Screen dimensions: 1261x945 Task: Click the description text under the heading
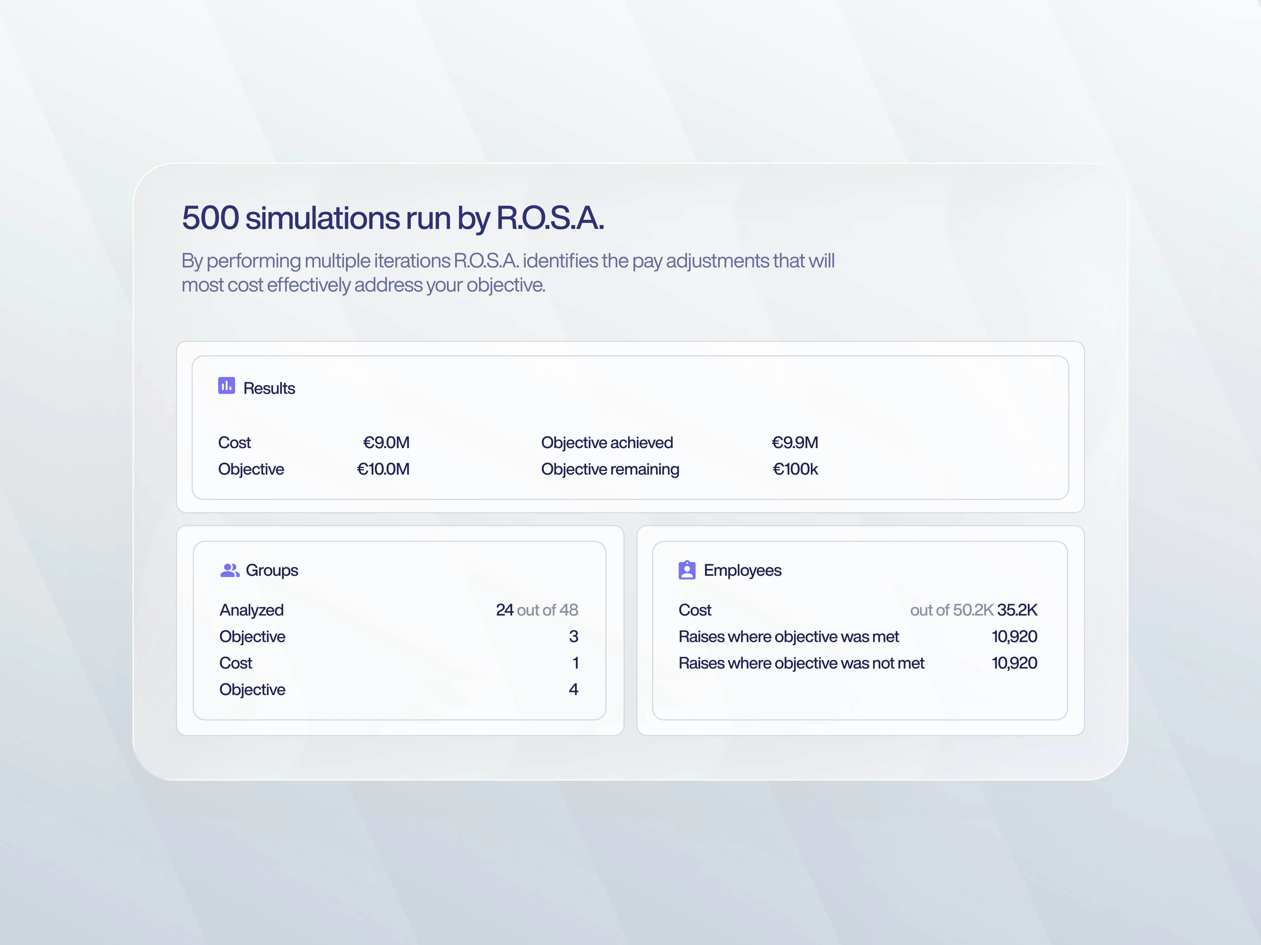[x=508, y=272]
